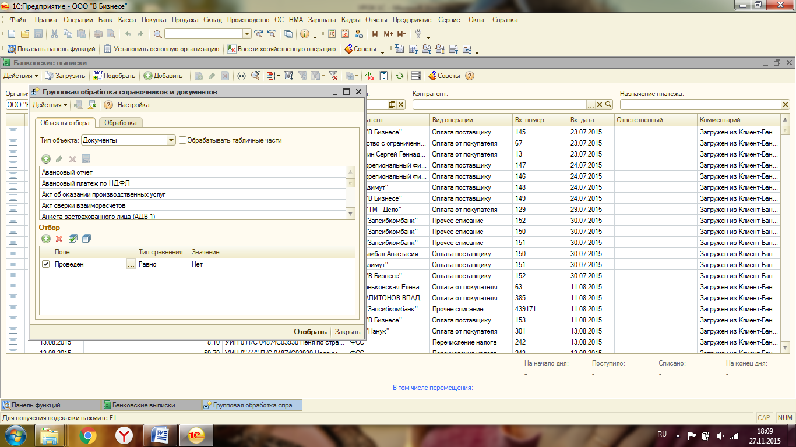This screenshot has width=796, height=447.
Task: Clear the Контрагент field with X
Action: click(599, 105)
